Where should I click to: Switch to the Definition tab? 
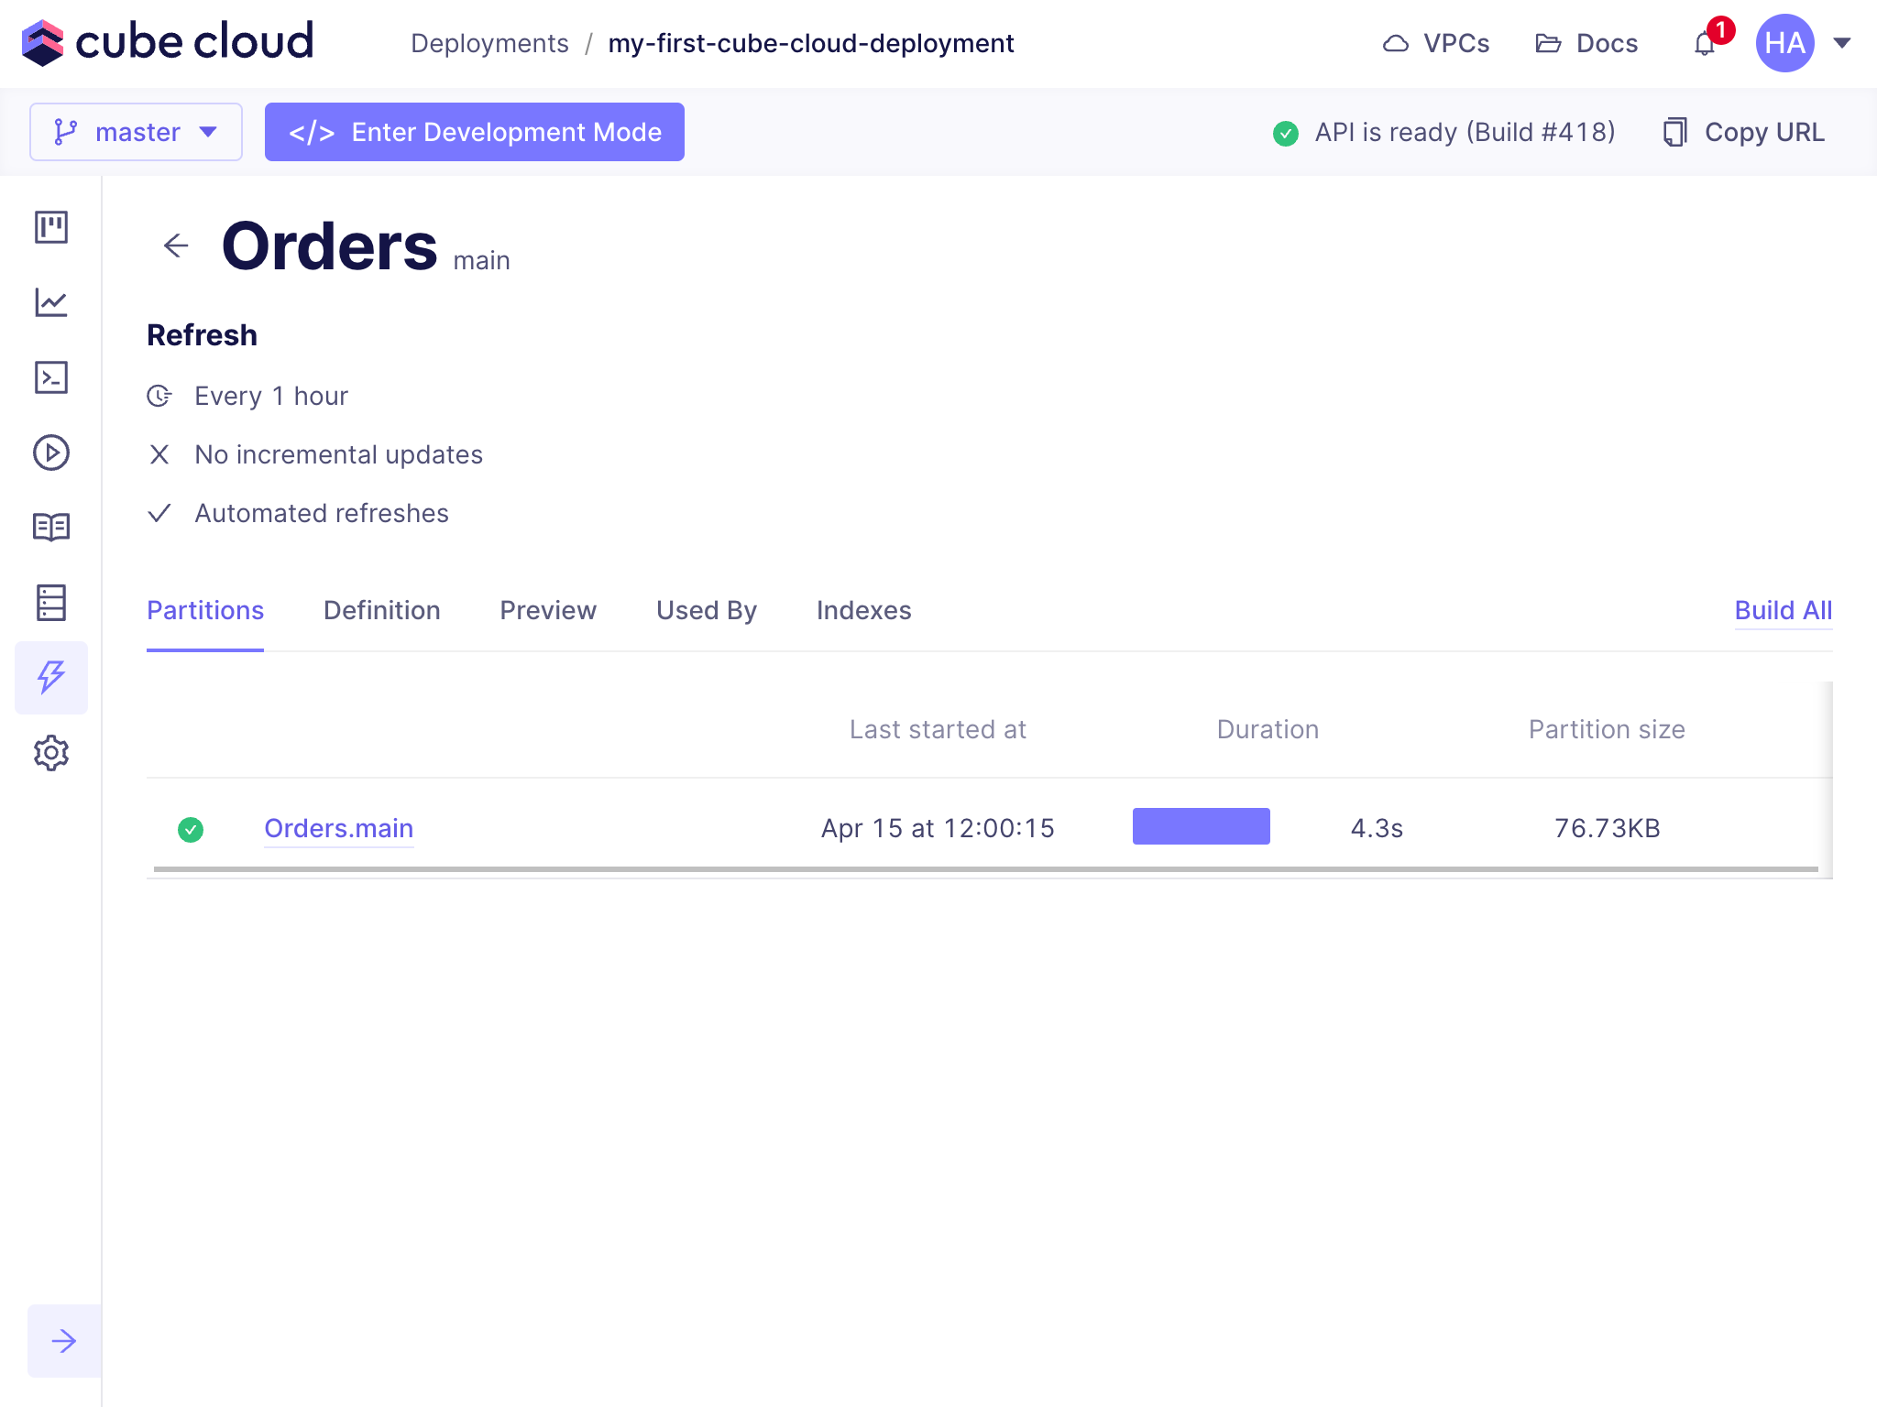[x=381, y=611]
